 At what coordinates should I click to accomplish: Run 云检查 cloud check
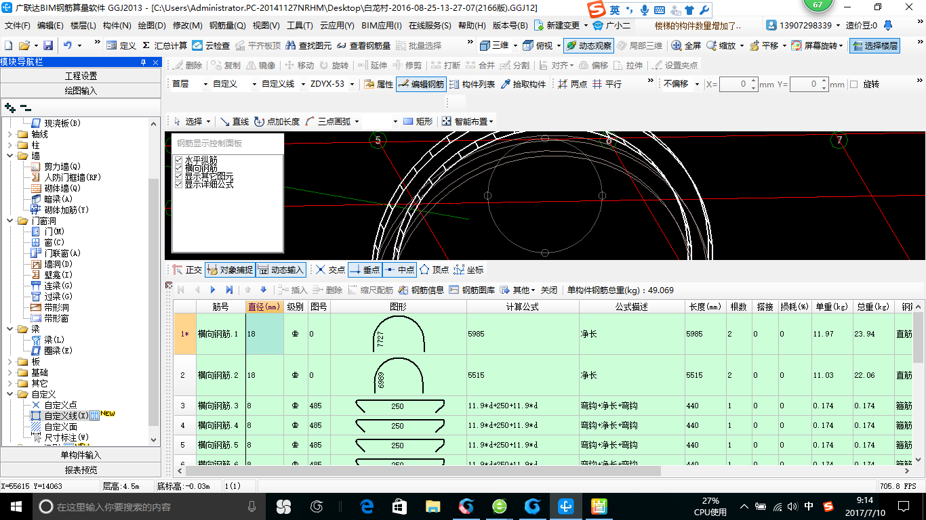point(211,45)
